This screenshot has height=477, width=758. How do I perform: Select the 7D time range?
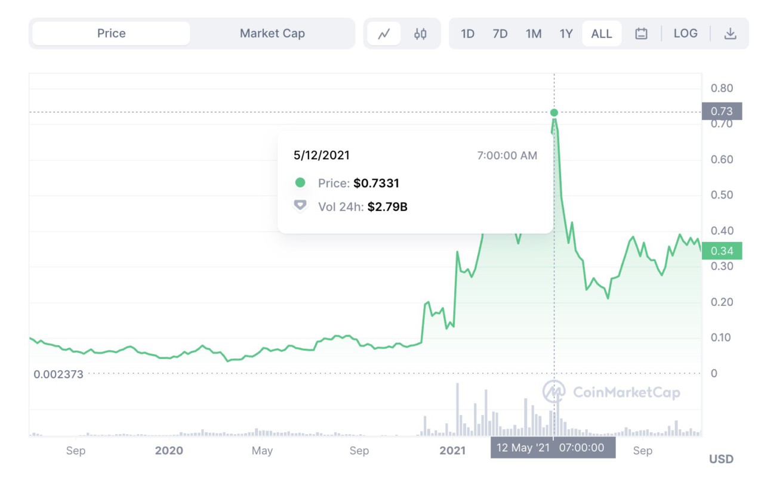(501, 34)
